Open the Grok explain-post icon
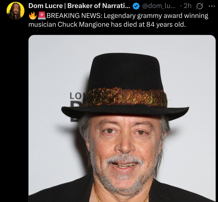Image resolution: width=218 pixels, height=202 pixels. tap(200, 6)
